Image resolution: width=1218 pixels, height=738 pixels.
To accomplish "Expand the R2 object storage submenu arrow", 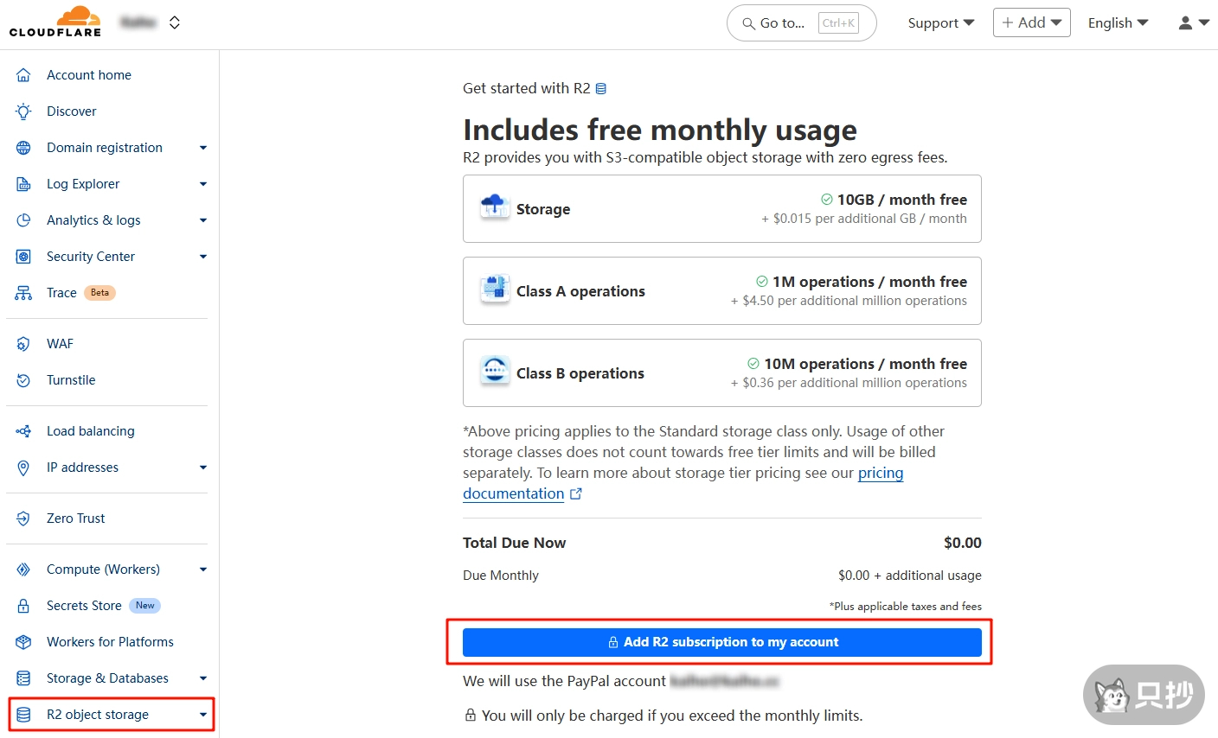I will click(203, 715).
